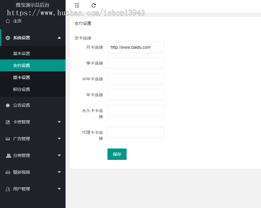Click the 月卡连接 input field
The height and width of the screenshot is (208, 261).
(x=136, y=47)
